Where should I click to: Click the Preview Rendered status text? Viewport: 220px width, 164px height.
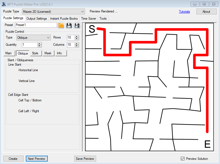click(x=104, y=11)
